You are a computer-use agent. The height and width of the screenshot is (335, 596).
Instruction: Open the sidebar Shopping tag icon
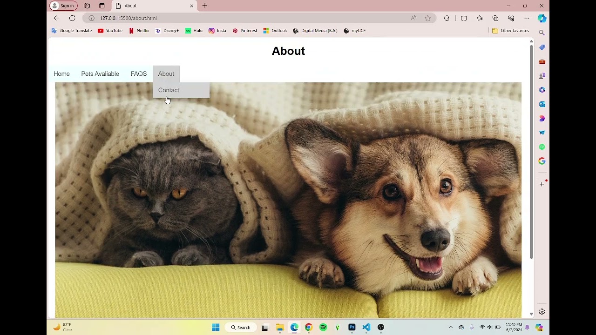pyautogui.click(x=542, y=47)
